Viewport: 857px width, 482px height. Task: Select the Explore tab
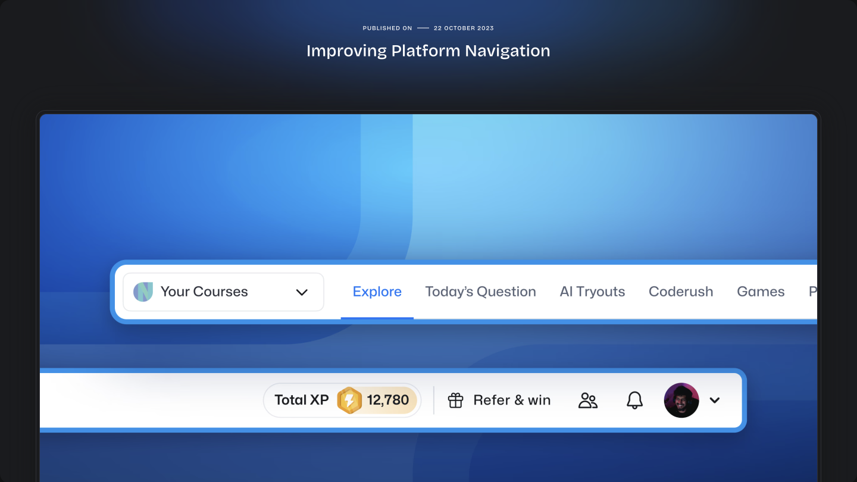[x=377, y=292]
